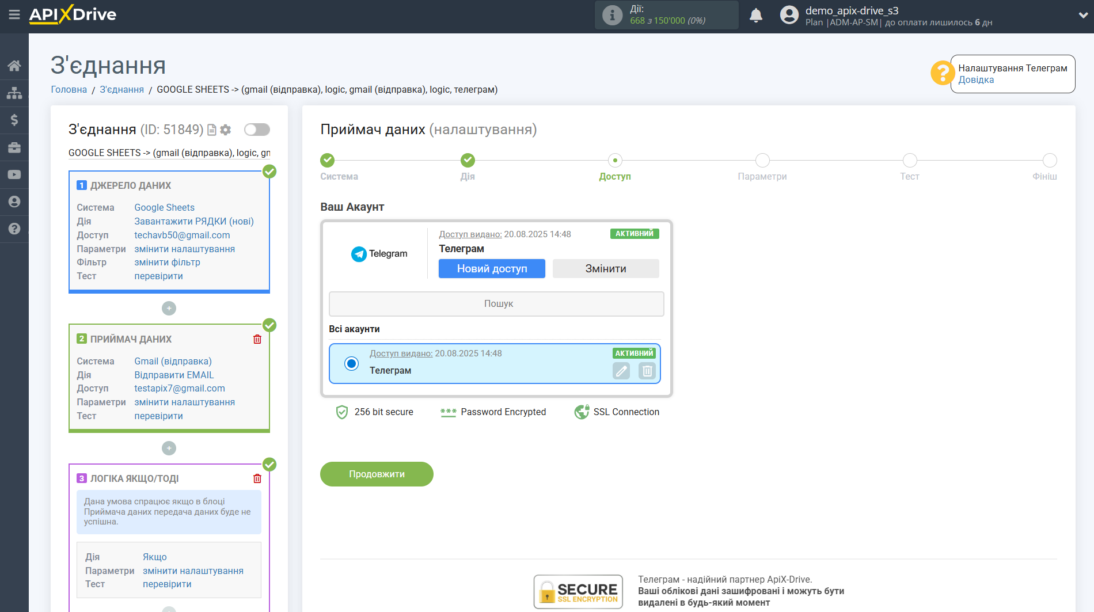Expand the account dropdown chevron
Image resolution: width=1094 pixels, height=612 pixels.
1082,16
